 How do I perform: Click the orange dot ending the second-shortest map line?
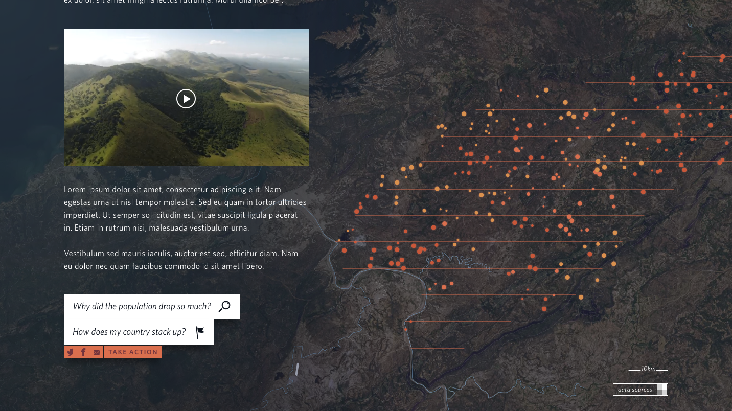pos(410,322)
